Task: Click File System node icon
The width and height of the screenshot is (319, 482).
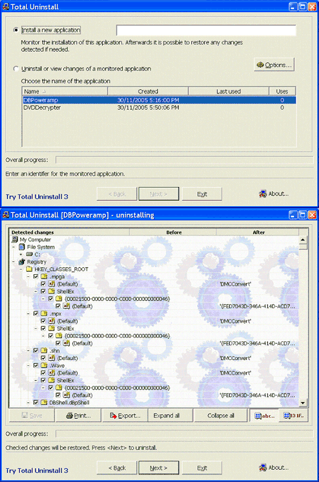Action: (22, 247)
